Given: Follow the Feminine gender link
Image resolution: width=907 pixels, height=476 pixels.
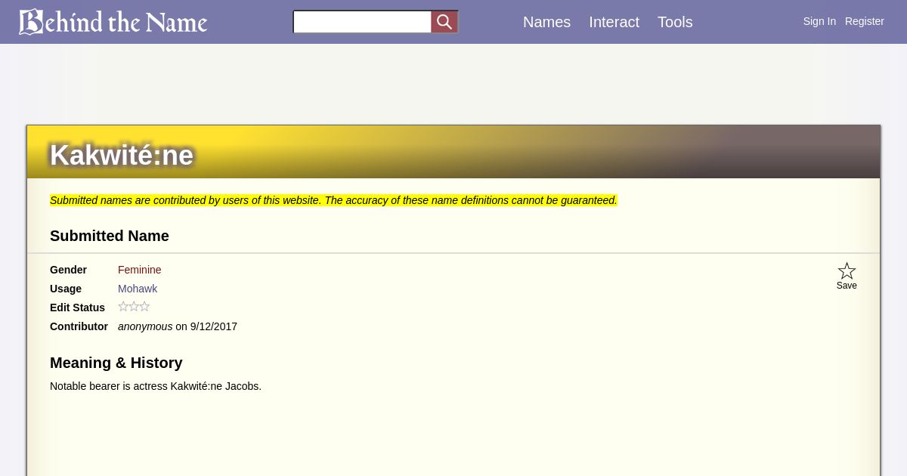Looking at the screenshot, I should (x=139, y=270).
